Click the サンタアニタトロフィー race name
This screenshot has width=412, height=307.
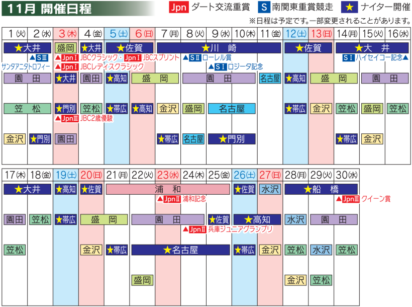click(26, 66)
